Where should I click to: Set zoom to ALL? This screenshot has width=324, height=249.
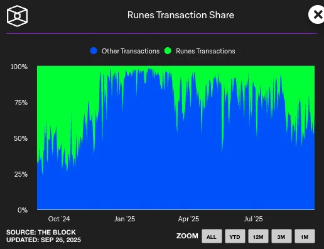(x=212, y=236)
